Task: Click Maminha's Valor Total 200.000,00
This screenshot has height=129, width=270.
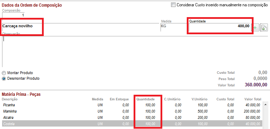Action: (x=252, y=112)
